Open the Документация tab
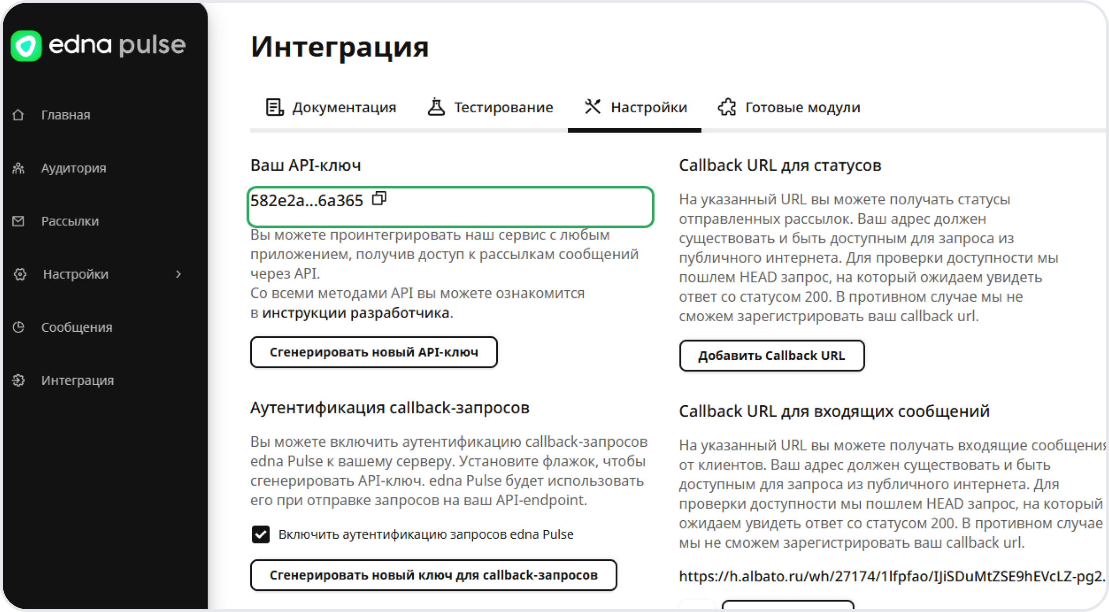Image resolution: width=1109 pixels, height=612 pixels. click(x=331, y=108)
